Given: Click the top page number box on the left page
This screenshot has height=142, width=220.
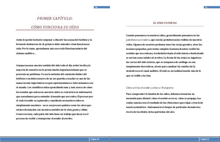Looking at the screenshot, I should [102, 7].
